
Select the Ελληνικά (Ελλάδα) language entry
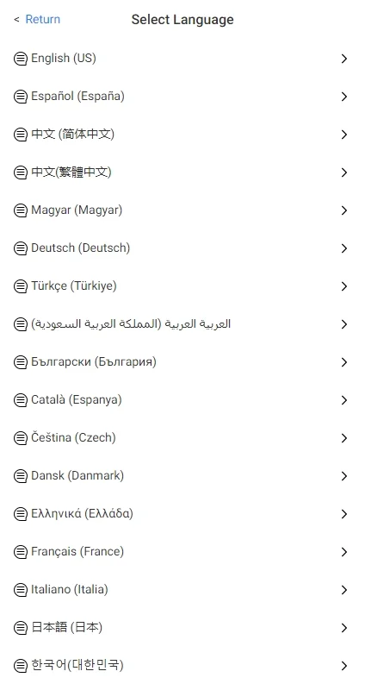182,513
